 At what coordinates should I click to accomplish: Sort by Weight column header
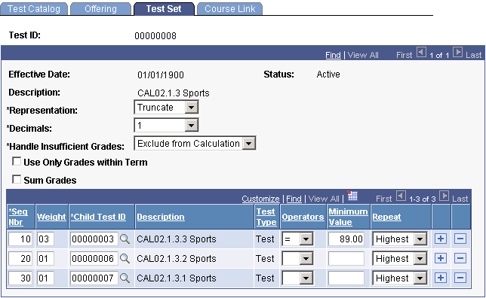point(51,217)
